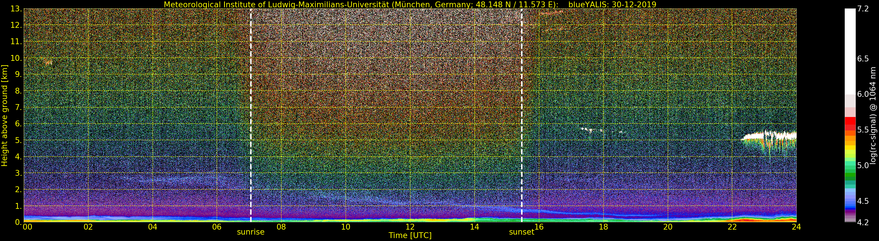Click the time-axis tick label "16"
Image resolution: width=879 pixels, height=241 pixels.
pos(539,227)
